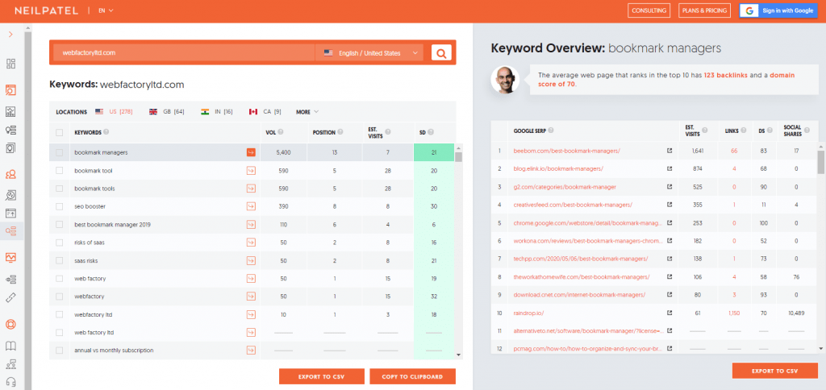The height and width of the screenshot is (390, 826).
Task: Click the arrow icon for risks of saas
Action: [x=251, y=243]
